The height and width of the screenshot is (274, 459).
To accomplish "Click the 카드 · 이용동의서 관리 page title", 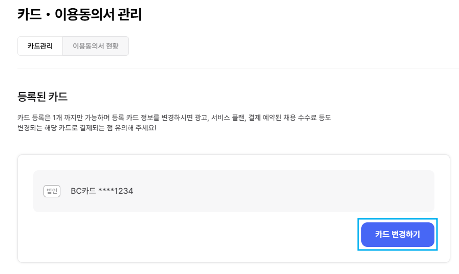I will coord(80,14).
